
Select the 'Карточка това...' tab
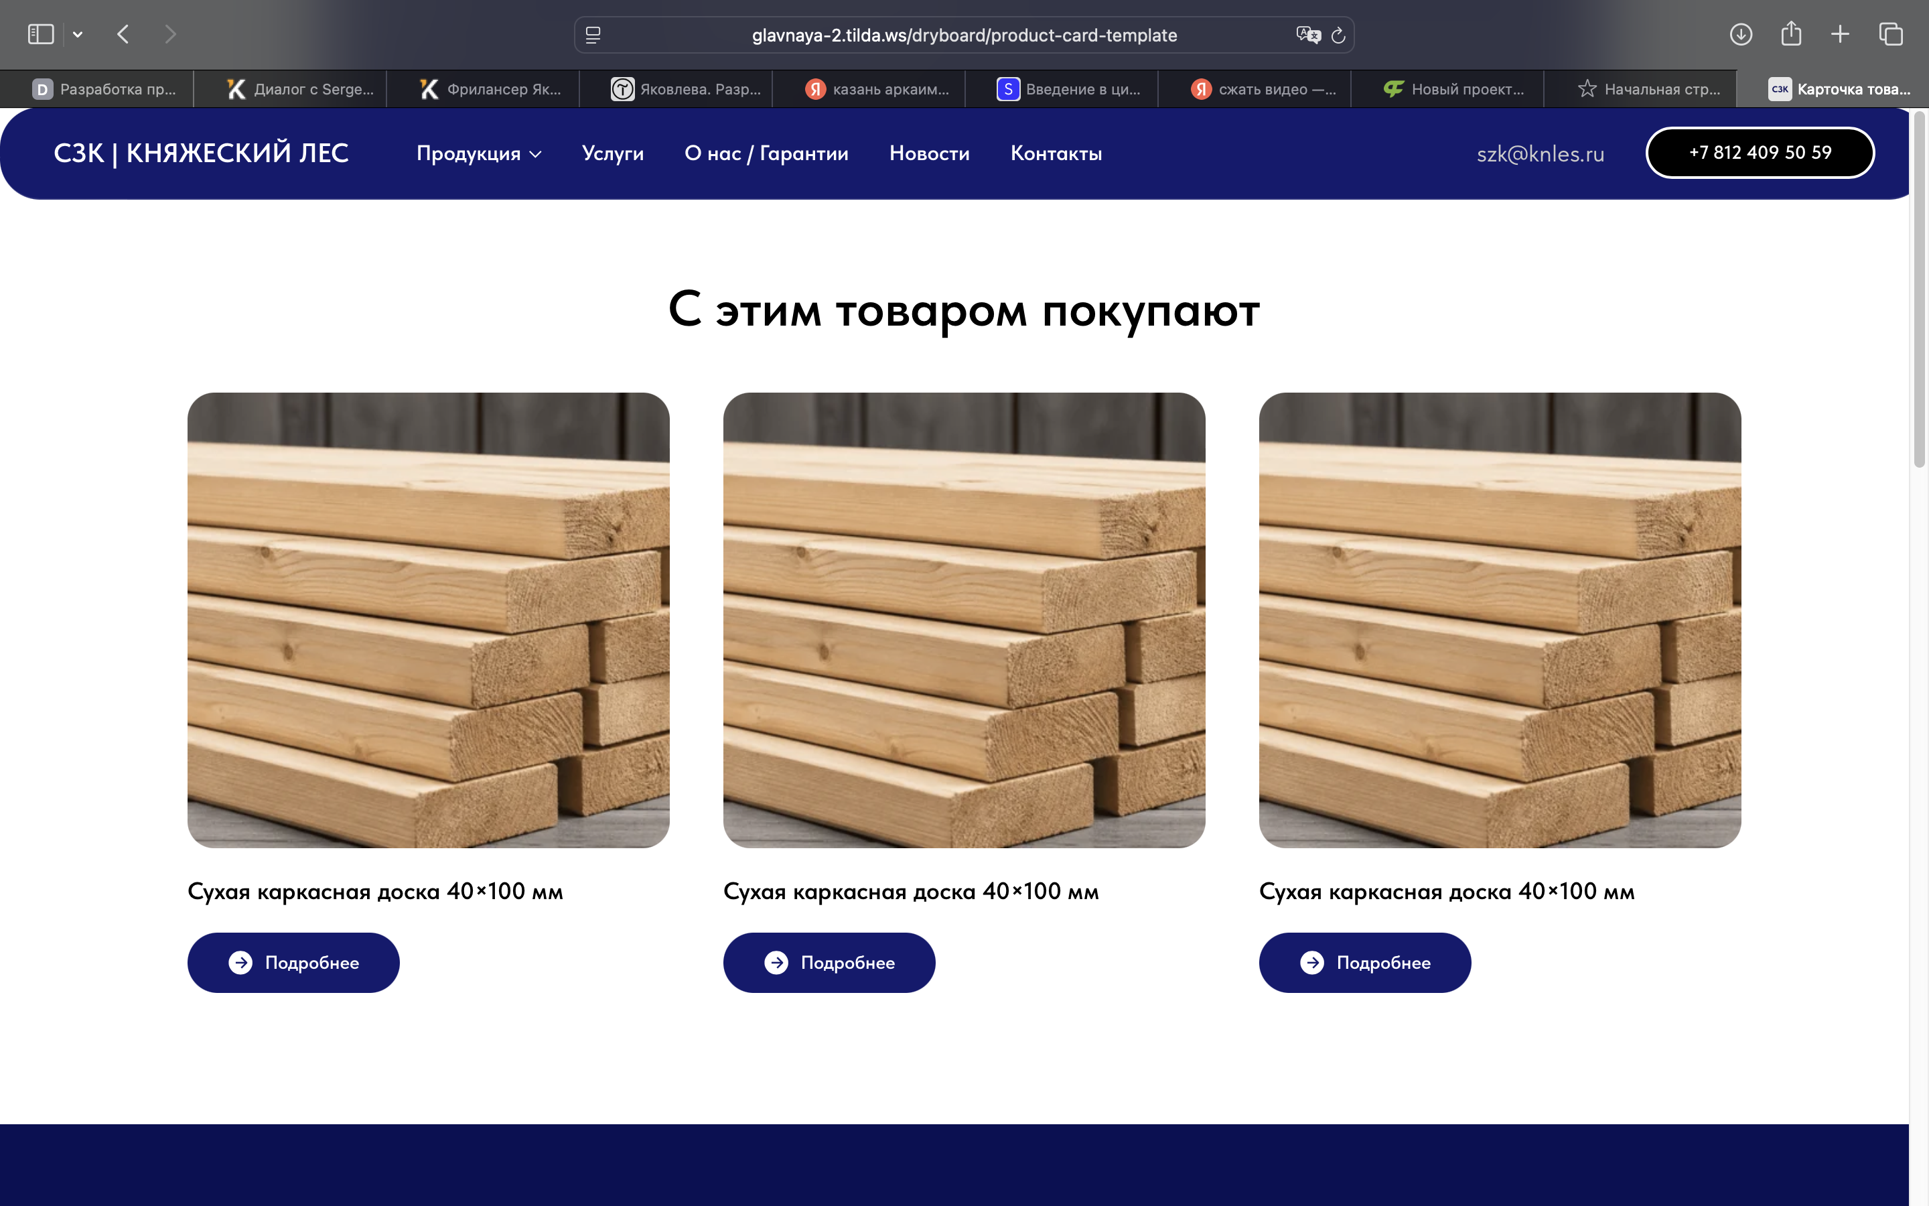[1833, 89]
